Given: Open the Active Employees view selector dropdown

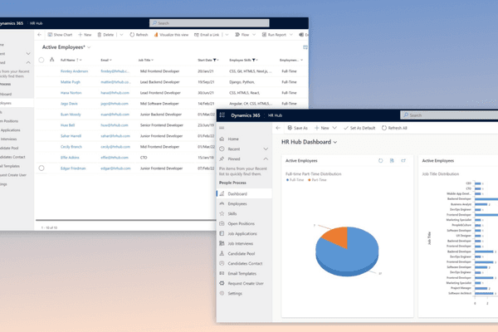Looking at the screenshot, I should 89,47.
